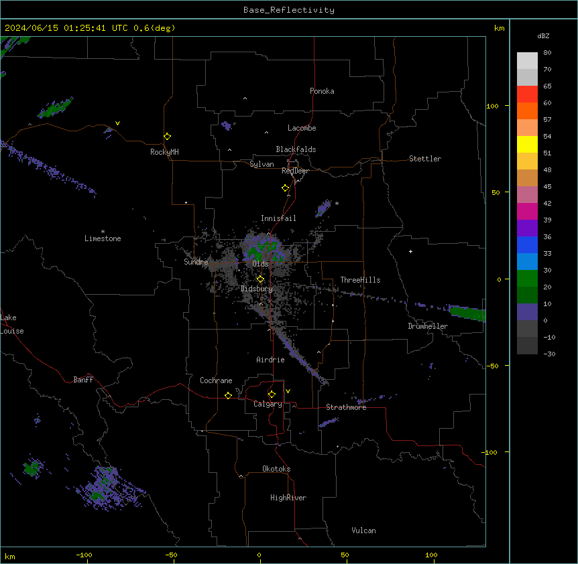Screen dimensions: 578x564
Task: Click the Strathmore map label
Action: 346,407
